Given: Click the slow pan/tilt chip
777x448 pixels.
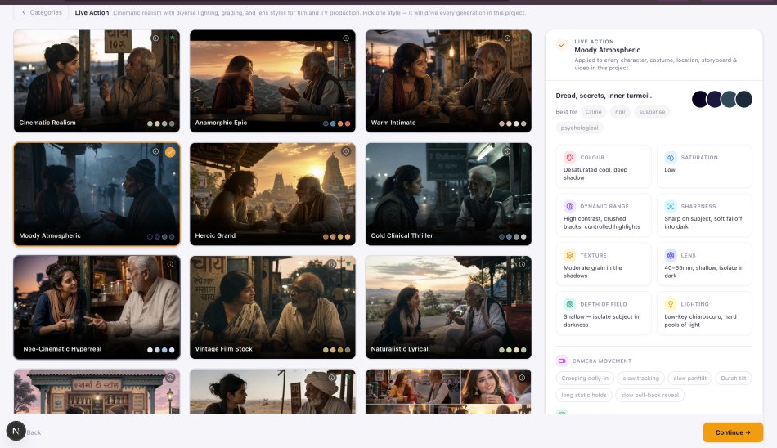Looking at the screenshot, I should point(689,379).
